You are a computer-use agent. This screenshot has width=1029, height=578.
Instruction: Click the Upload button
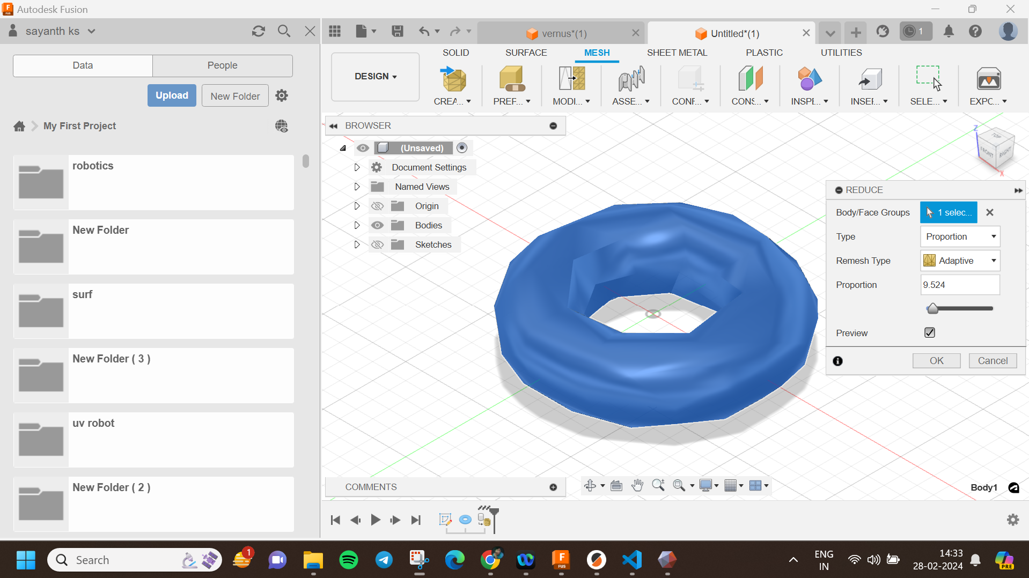click(x=172, y=95)
